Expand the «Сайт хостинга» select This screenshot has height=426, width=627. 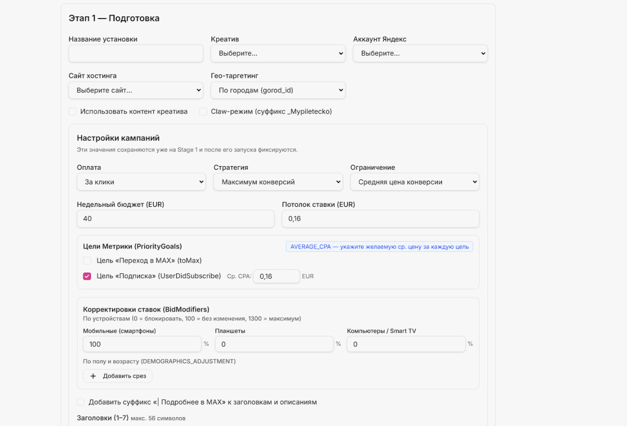136,90
